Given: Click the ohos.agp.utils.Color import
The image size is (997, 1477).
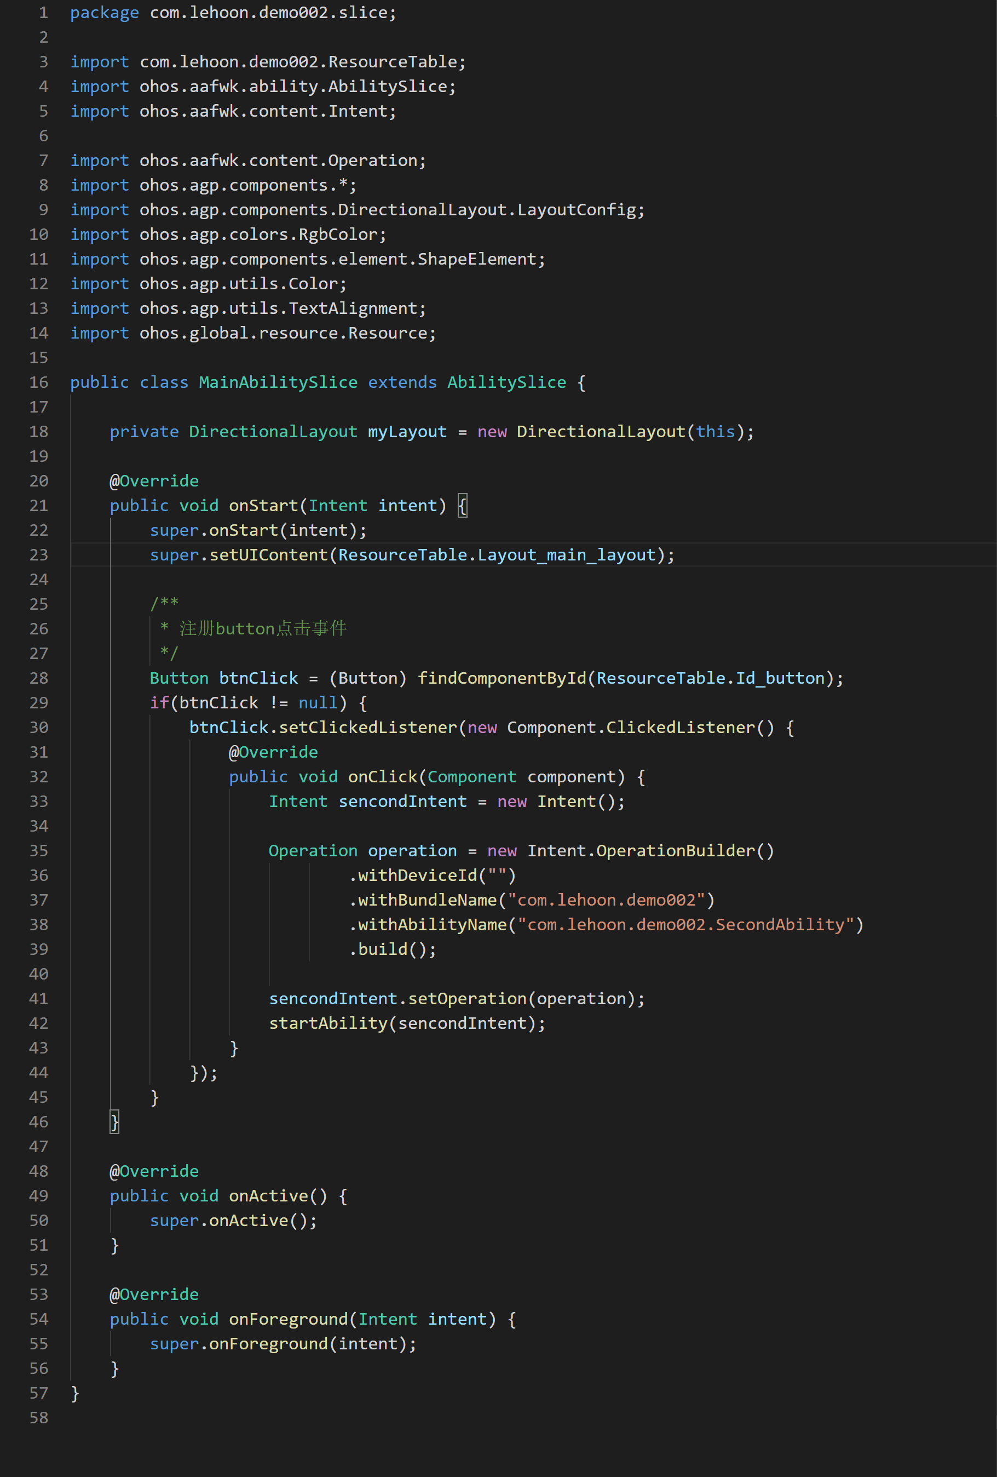Looking at the screenshot, I should [x=208, y=284].
